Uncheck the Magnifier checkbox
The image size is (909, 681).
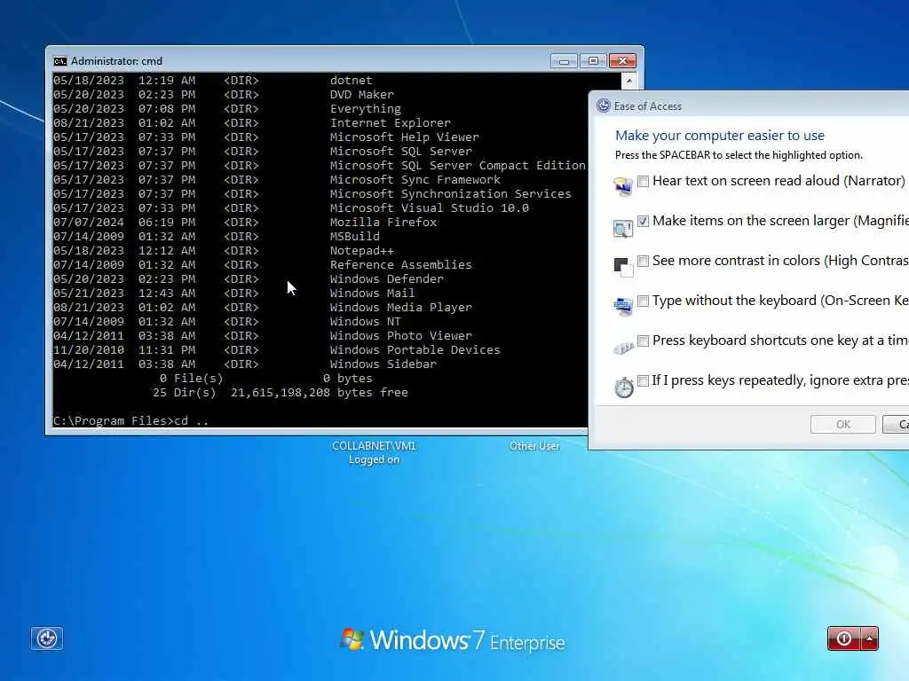(643, 221)
